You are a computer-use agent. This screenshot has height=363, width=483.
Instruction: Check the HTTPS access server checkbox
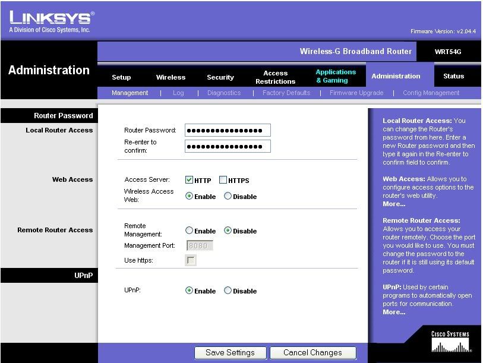point(223,180)
